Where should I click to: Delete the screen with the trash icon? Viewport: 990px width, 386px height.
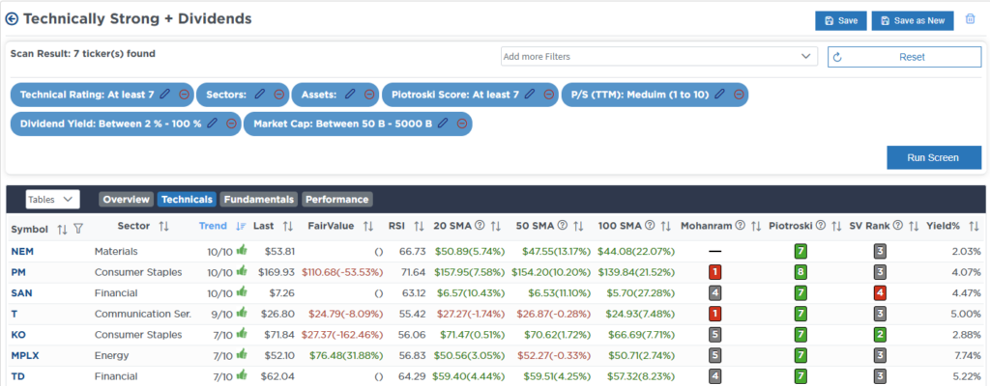pos(971,19)
